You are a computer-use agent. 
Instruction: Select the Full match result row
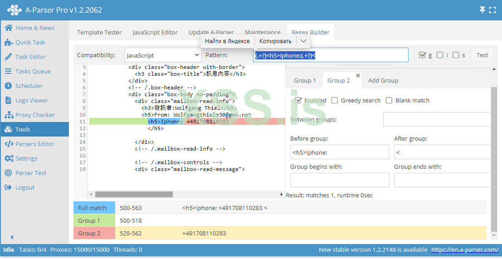click(280, 208)
